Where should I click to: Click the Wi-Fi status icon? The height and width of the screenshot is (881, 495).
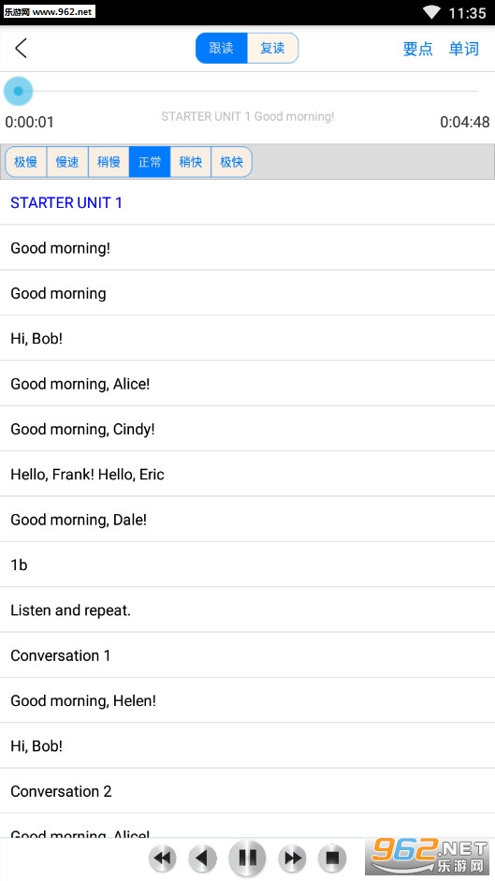point(432,12)
